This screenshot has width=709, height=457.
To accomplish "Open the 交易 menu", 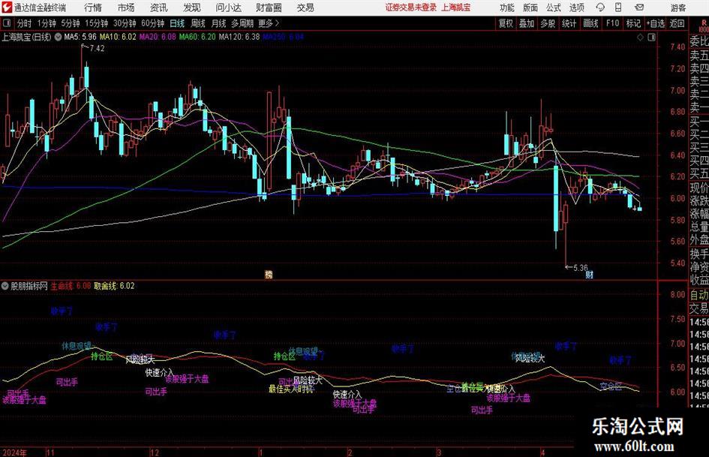I will tap(305, 8).
